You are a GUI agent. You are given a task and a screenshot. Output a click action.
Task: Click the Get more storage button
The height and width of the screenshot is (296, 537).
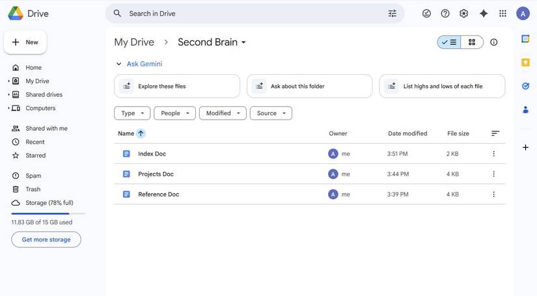coord(46,239)
